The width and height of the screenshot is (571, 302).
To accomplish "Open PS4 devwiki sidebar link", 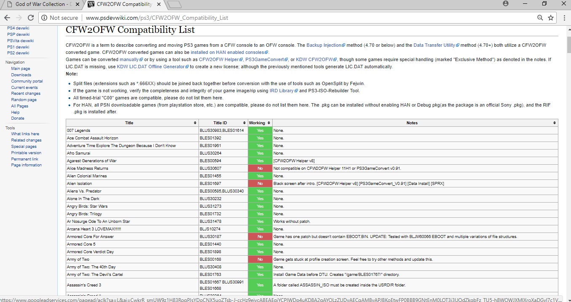I will (18, 28).
